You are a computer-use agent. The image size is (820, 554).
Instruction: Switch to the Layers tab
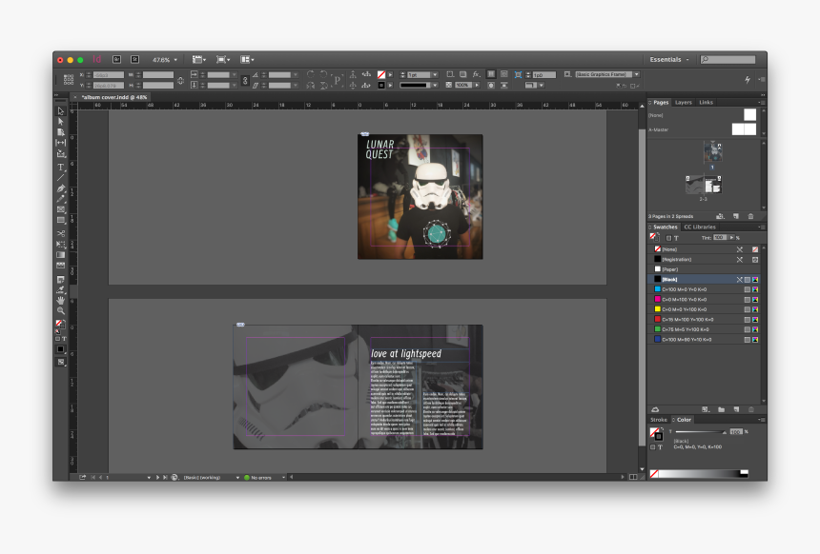pos(683,103)
